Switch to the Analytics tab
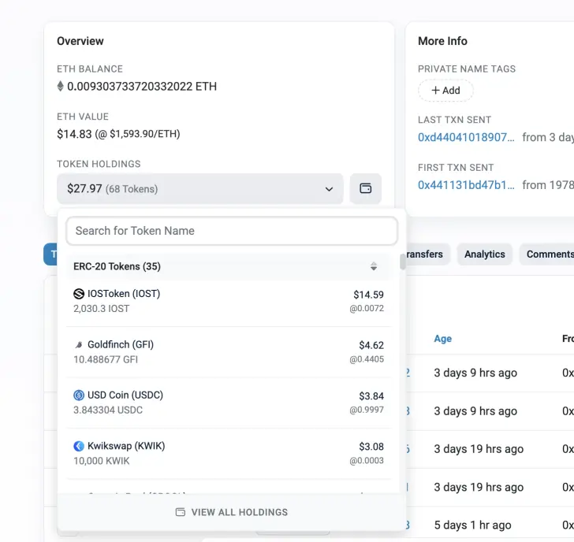 (484, 254)
